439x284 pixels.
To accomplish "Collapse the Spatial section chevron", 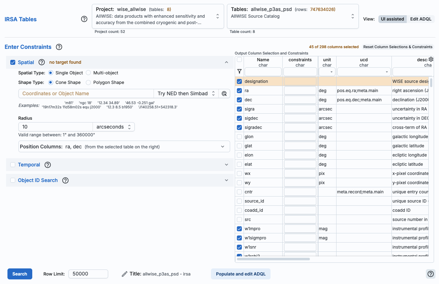I will (x=227, y=62).
